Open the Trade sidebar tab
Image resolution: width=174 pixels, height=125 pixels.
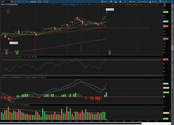(x=172, y=7)
